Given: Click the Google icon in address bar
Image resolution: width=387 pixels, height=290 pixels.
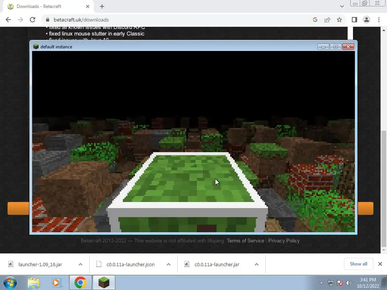Looking at the screenshot, I should click(315, 20).
